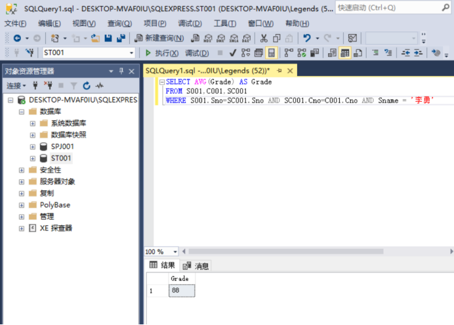Switch output to Results to Text
Screen dimensions: 454x325
(x=332, y=53)
